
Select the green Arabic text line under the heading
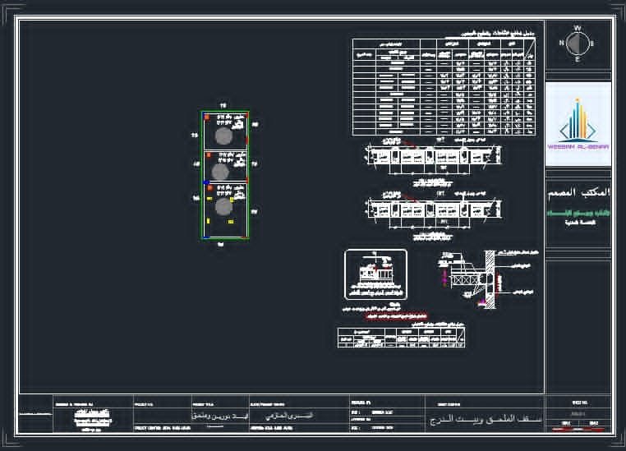pyautogui.click(x=578, y=213)
